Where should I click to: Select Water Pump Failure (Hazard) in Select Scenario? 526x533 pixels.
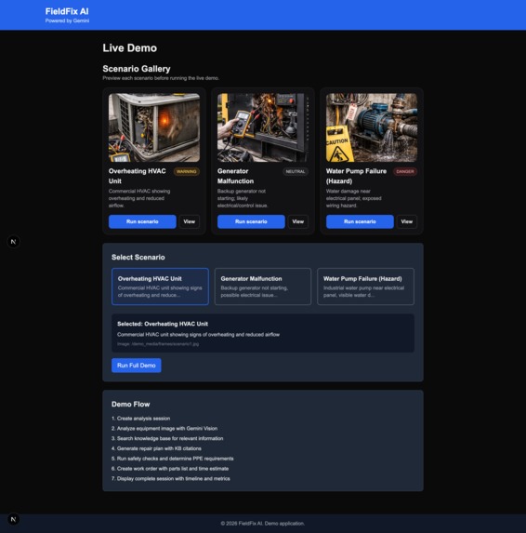[x=365, y=286]
